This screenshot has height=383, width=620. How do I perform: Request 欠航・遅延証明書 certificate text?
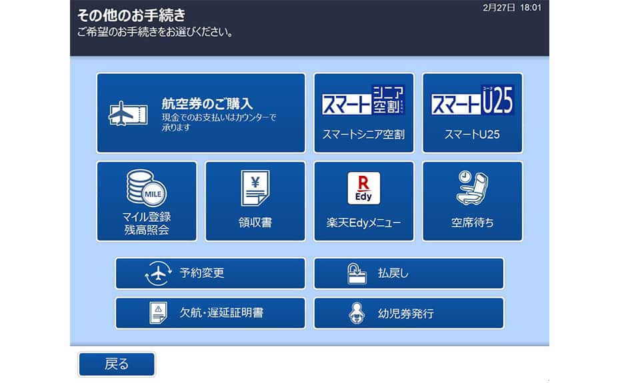pyautogui.click(x=222, y=312)
